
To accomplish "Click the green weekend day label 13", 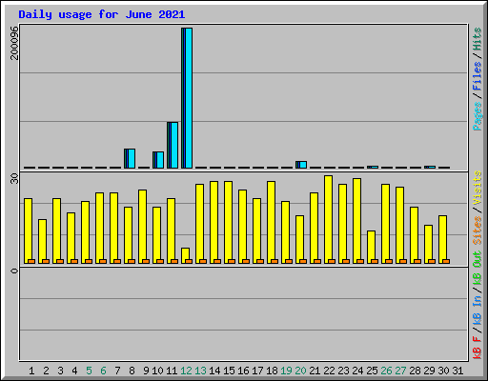I will coord(200,371).
